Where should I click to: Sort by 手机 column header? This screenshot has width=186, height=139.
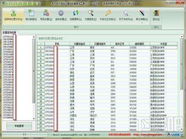[x=57, y=44]
